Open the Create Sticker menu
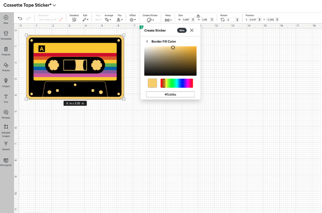 (150, 20)
